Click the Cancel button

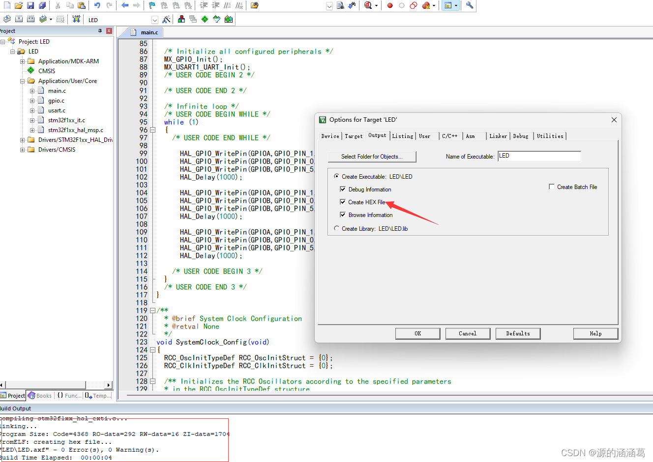[x=468, y=333]
